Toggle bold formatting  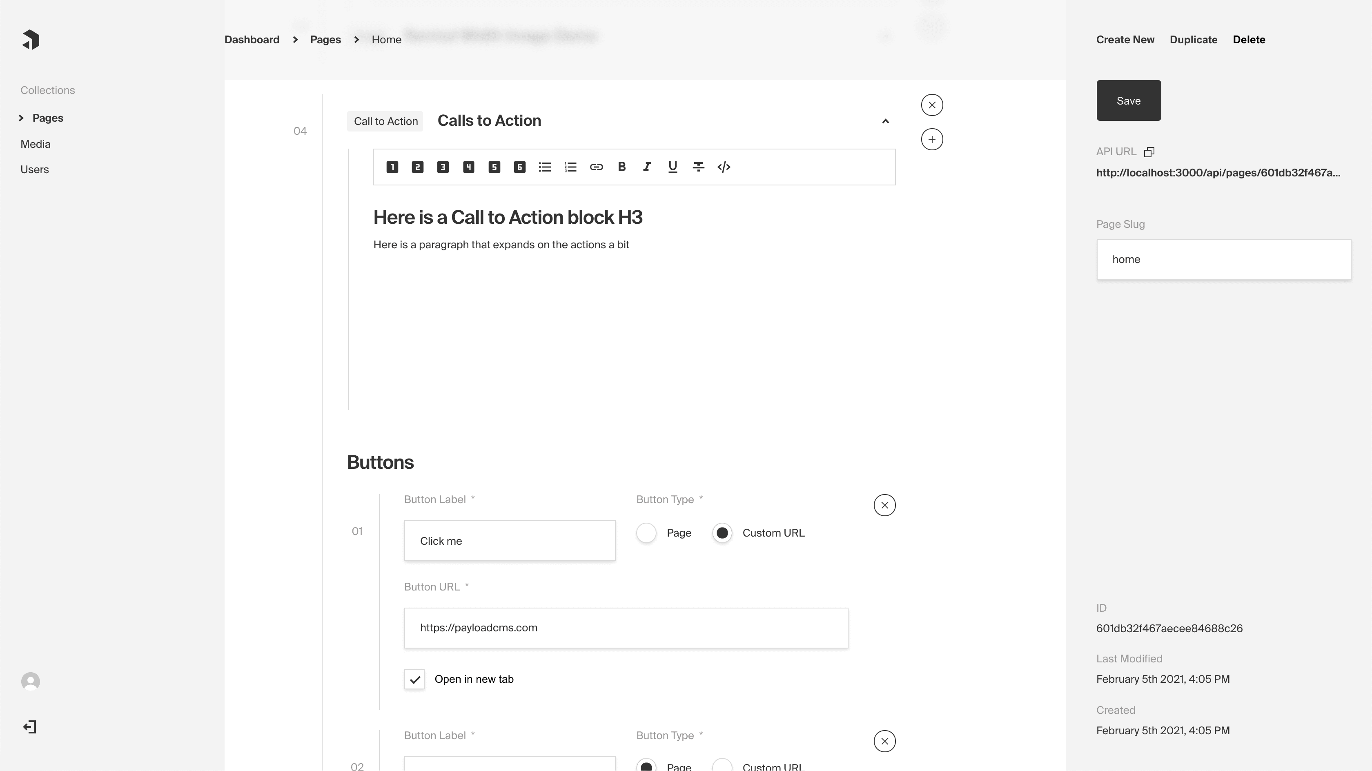click(621, 167)
